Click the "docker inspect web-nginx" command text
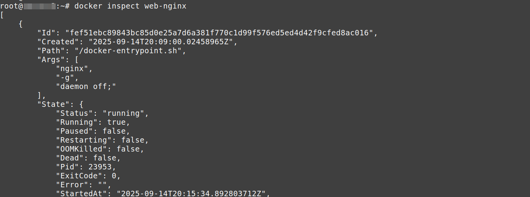 (x=130, y=6)
